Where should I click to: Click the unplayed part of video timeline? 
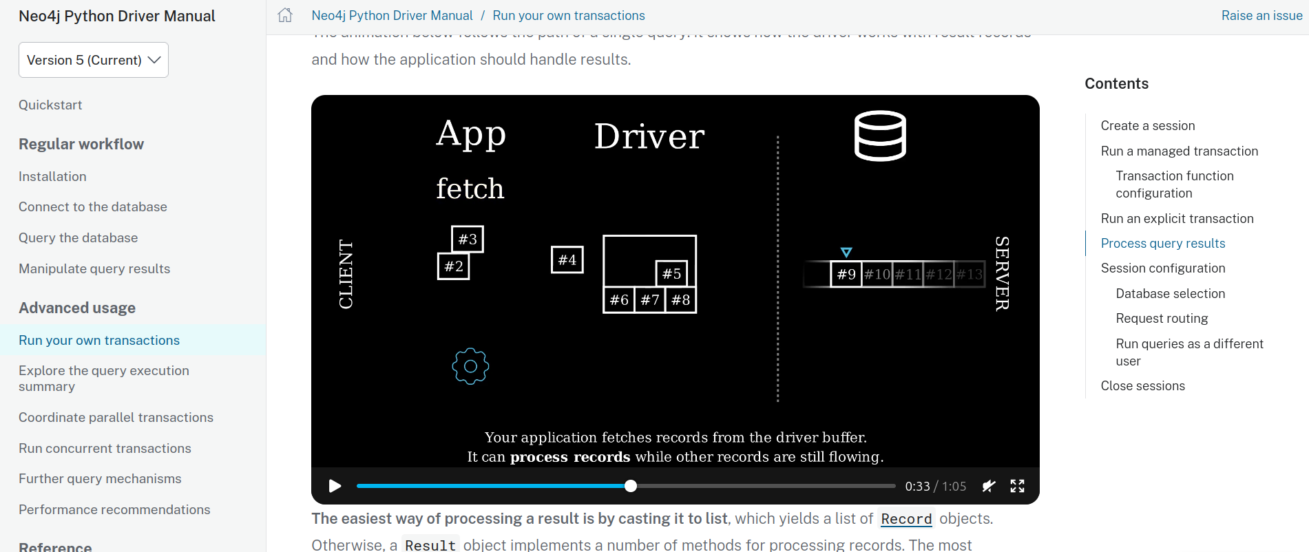(x=766, y=486)
